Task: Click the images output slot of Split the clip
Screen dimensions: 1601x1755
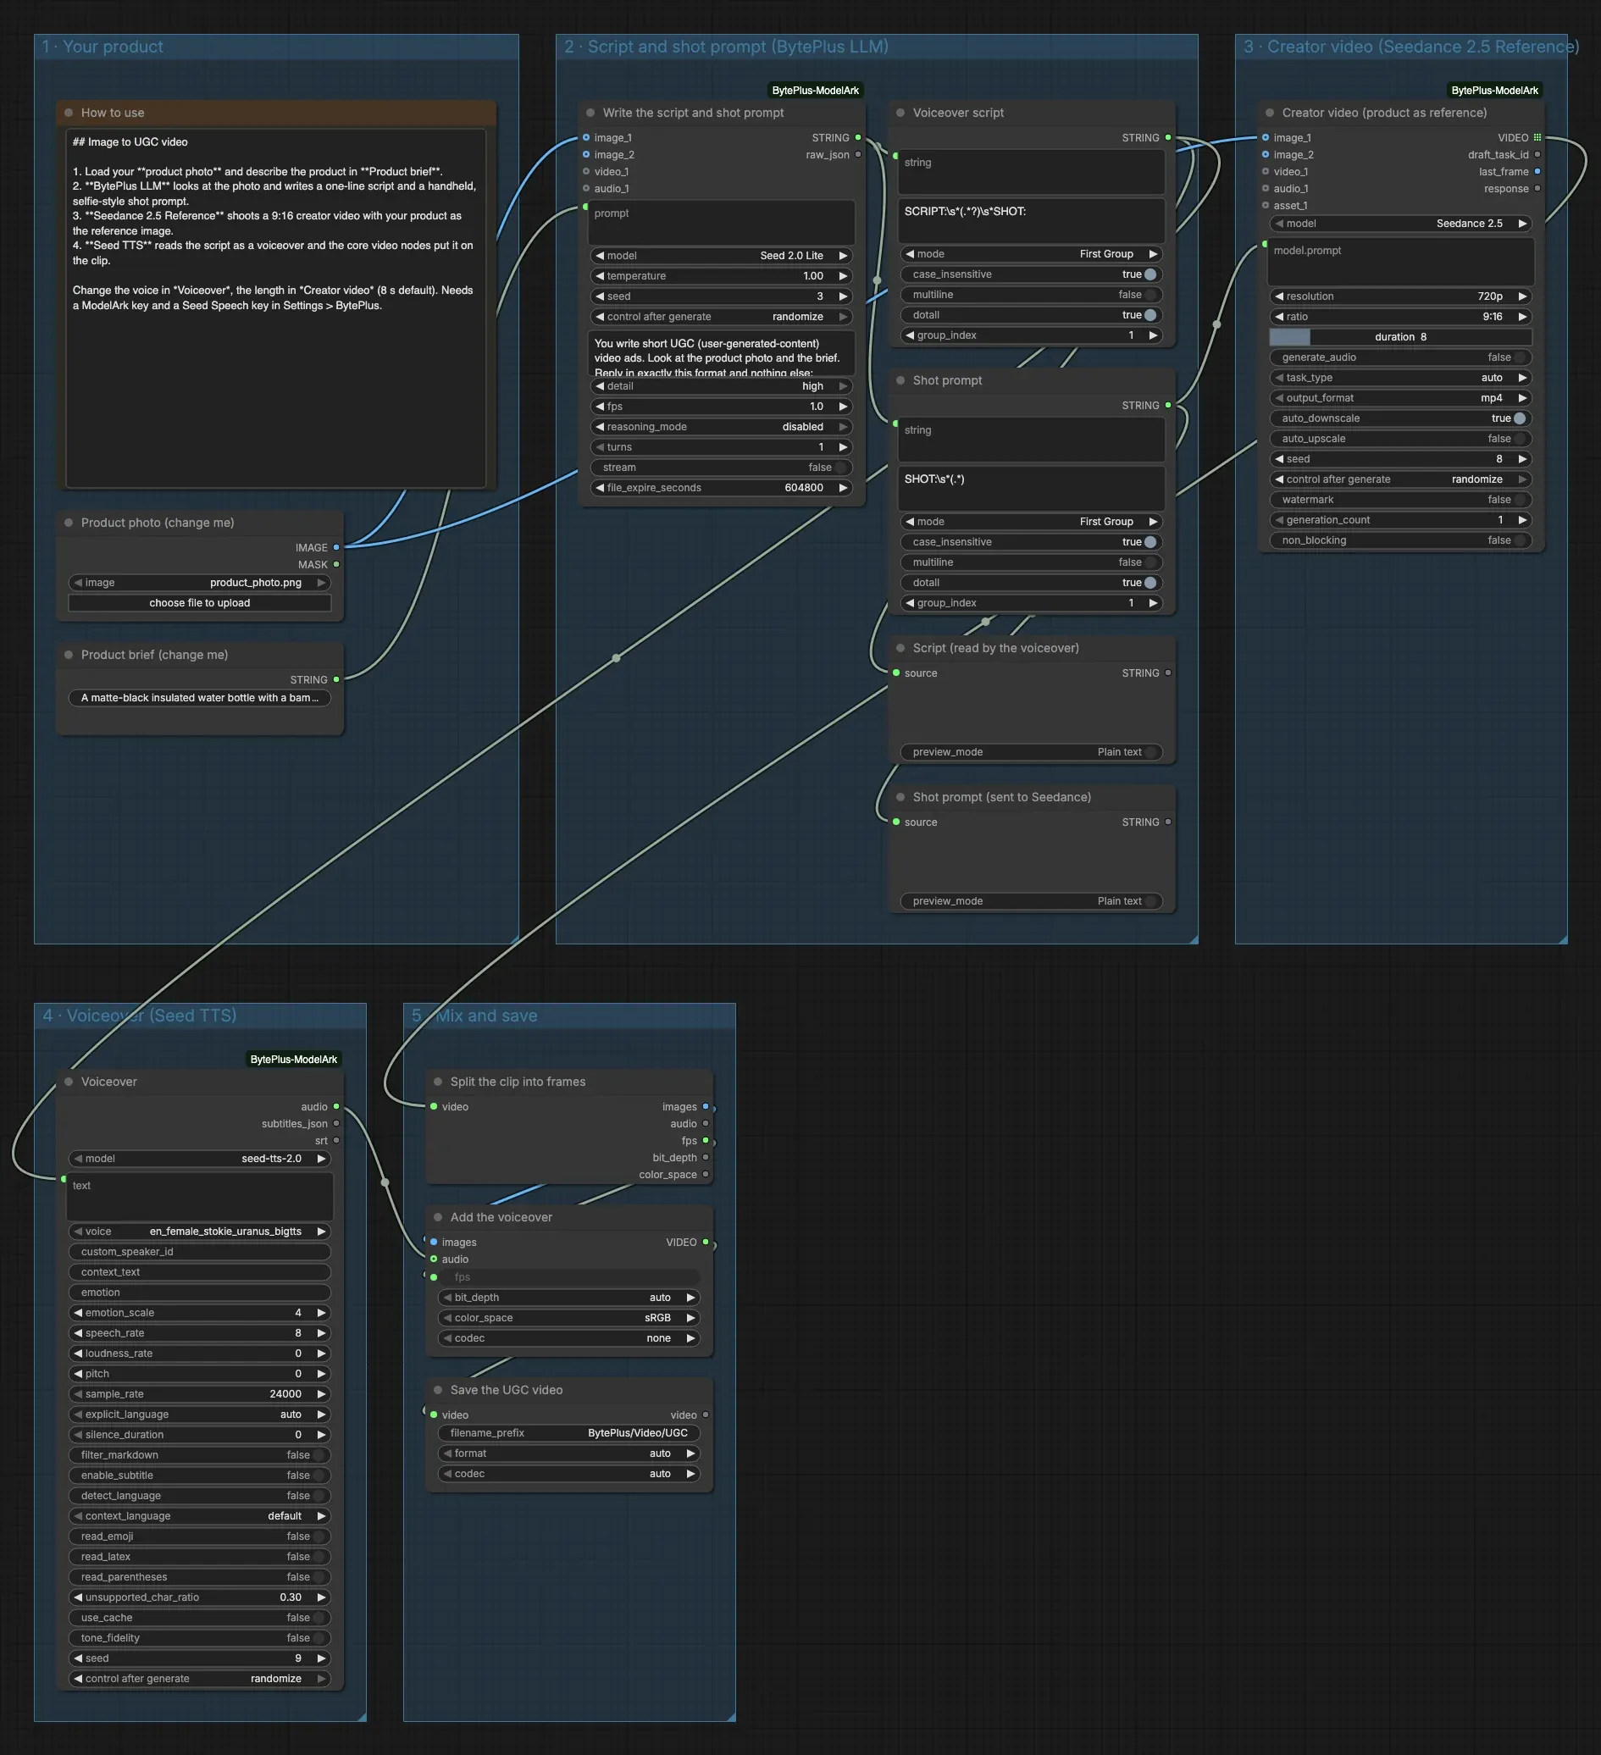Action: 705,1106
